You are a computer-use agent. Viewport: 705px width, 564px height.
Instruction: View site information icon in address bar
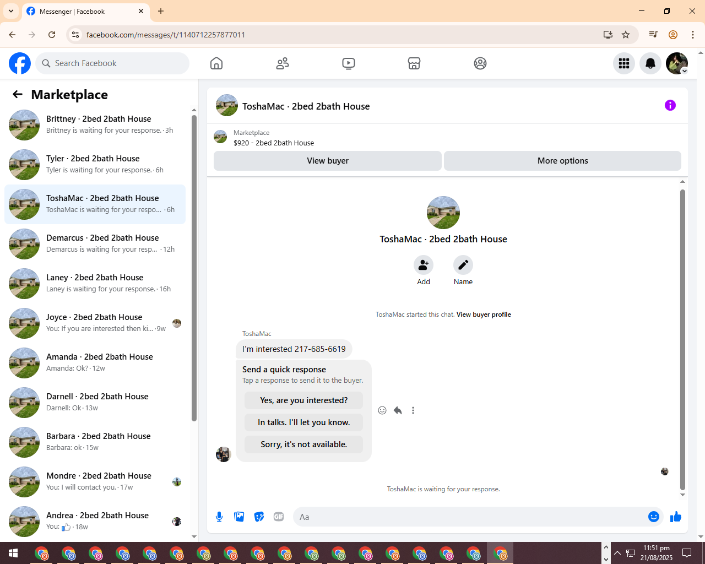tap(76, 35)
